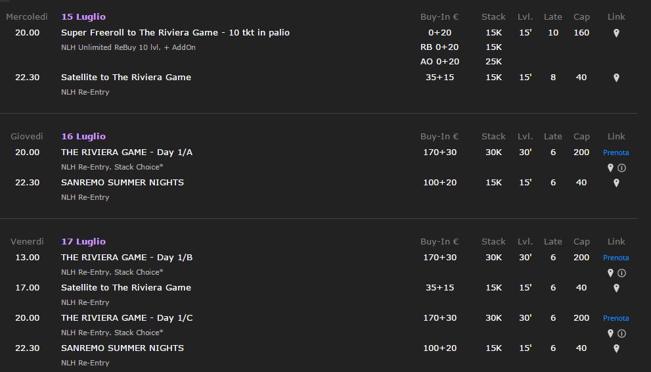Open location pin for Day 1/C event
The width and height of the screenshot is (651, 372).
(x=610, y=333)
